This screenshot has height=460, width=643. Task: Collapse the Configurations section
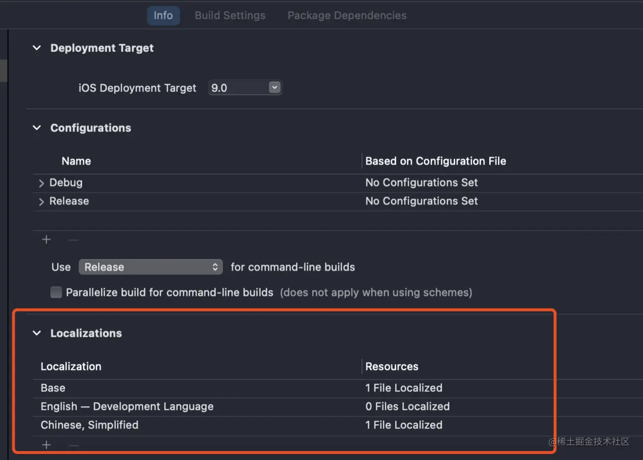(37, 128)
